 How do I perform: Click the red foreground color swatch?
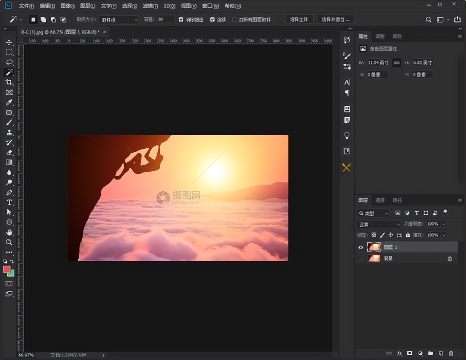click(7, 269)
